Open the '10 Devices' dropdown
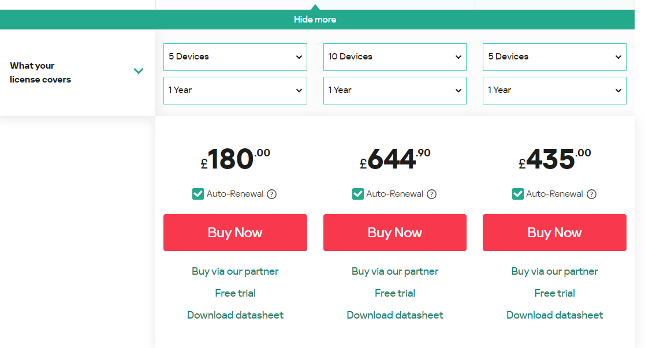 click(395, 57)
